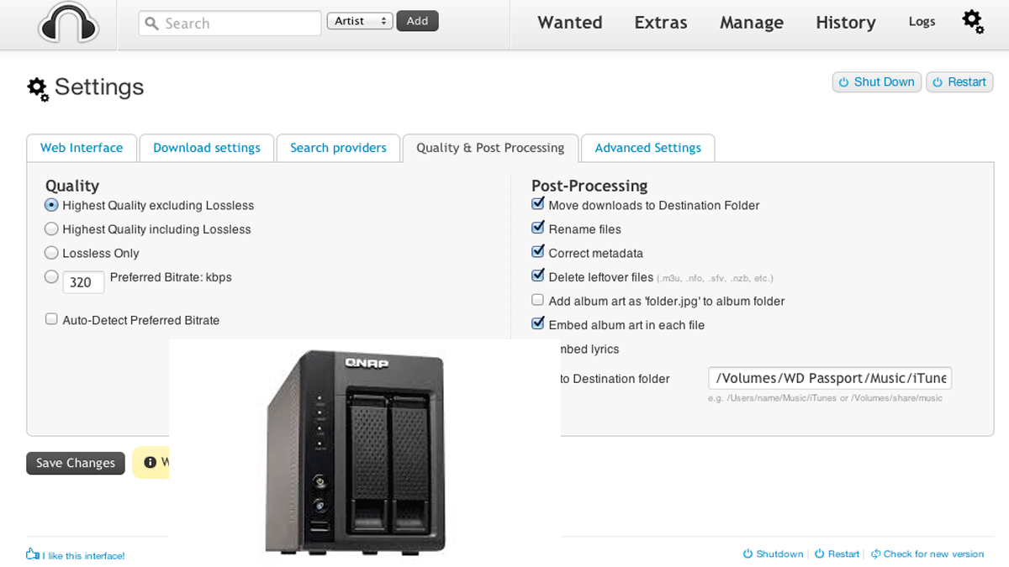
Task: Click the thumbs-up 'I like this interface' icon
Action: coord(33,554)
